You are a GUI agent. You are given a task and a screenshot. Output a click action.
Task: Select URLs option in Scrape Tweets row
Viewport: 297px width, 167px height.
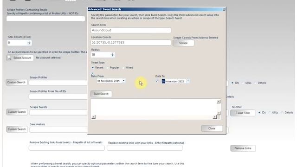pos(270,112)
